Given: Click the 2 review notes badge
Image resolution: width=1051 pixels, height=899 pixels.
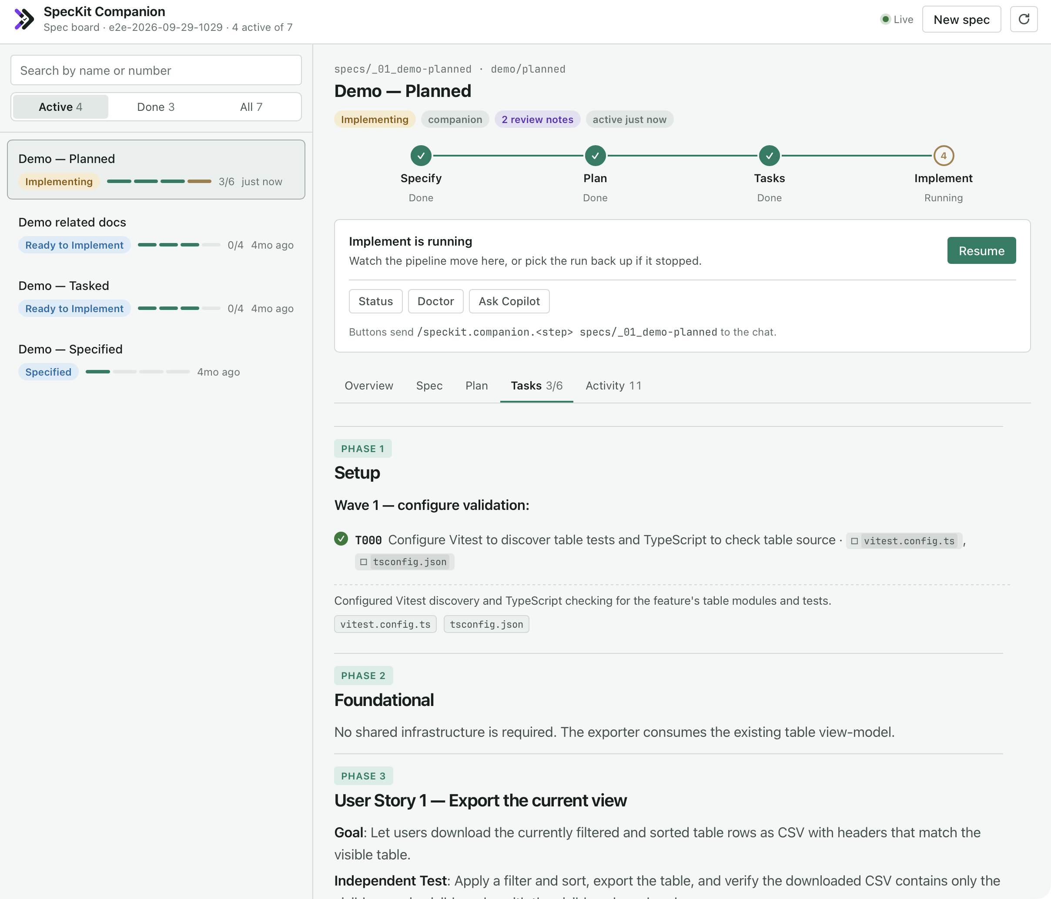Looking at the screenshot, I should 537,120.
